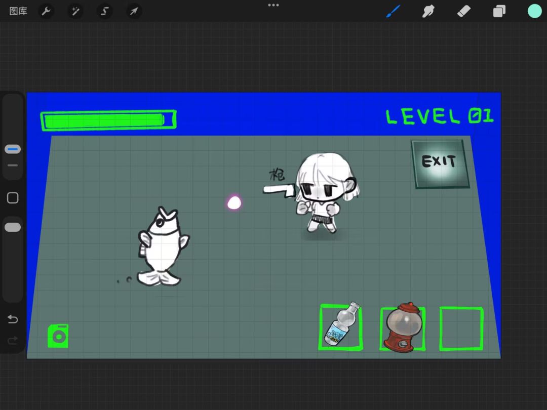Click the water bottle inventory slot
547x410 pixels.
pyautogui.click(x=341, y=326)
